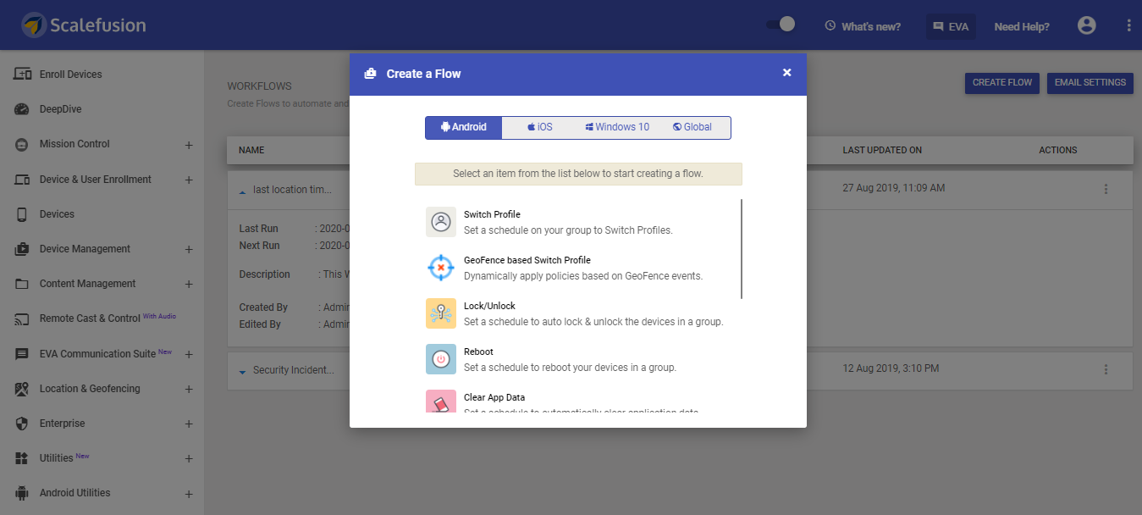Click the Scalefusion logo
The height and width of the screenshot is (515, 1142).
pos(84,25)
